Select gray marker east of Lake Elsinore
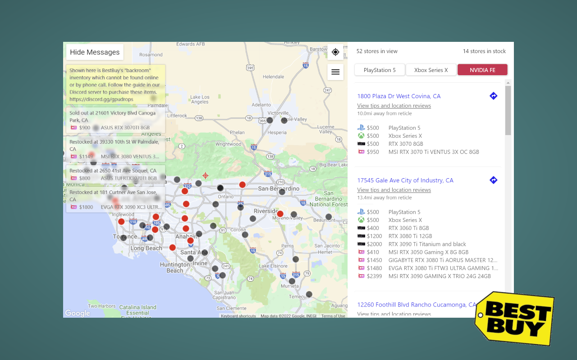The height and width of the screenshot is (360, 577). point(296,259)
